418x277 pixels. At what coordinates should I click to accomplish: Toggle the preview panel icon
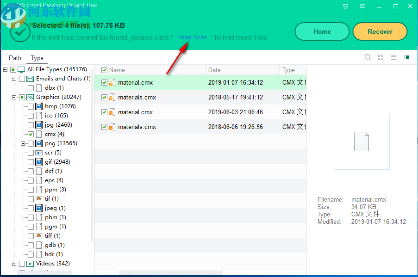tap(406, 57)
